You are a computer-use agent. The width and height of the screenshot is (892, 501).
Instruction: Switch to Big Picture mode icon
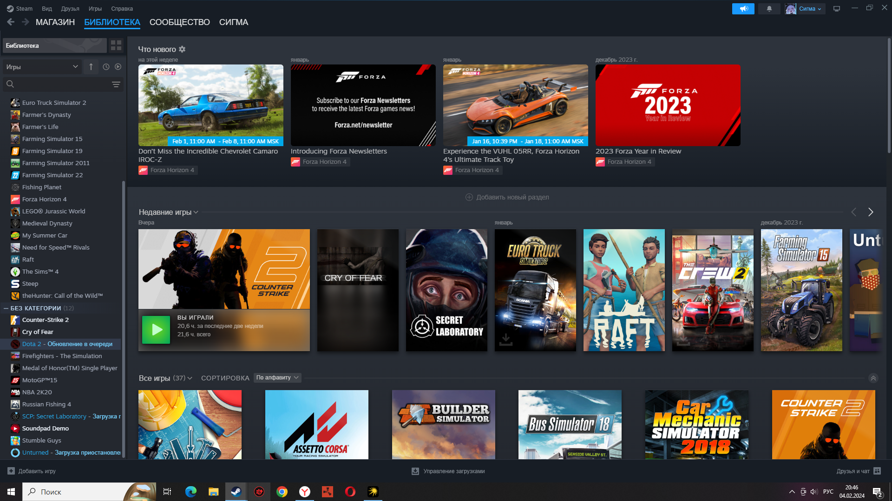[x=837, y=9]
